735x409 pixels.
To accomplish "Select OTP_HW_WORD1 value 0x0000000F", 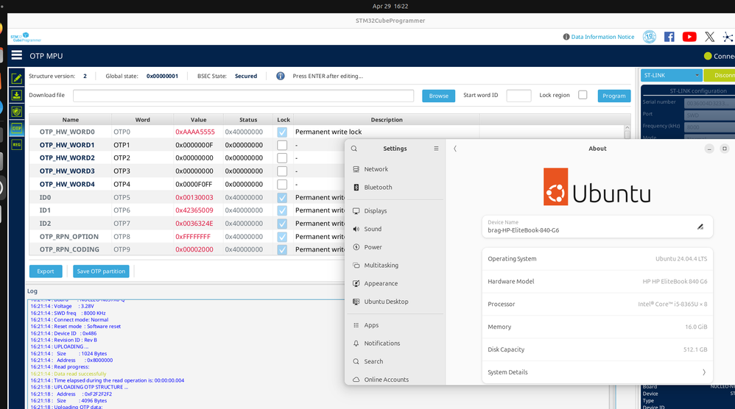I will pos(194,145).
